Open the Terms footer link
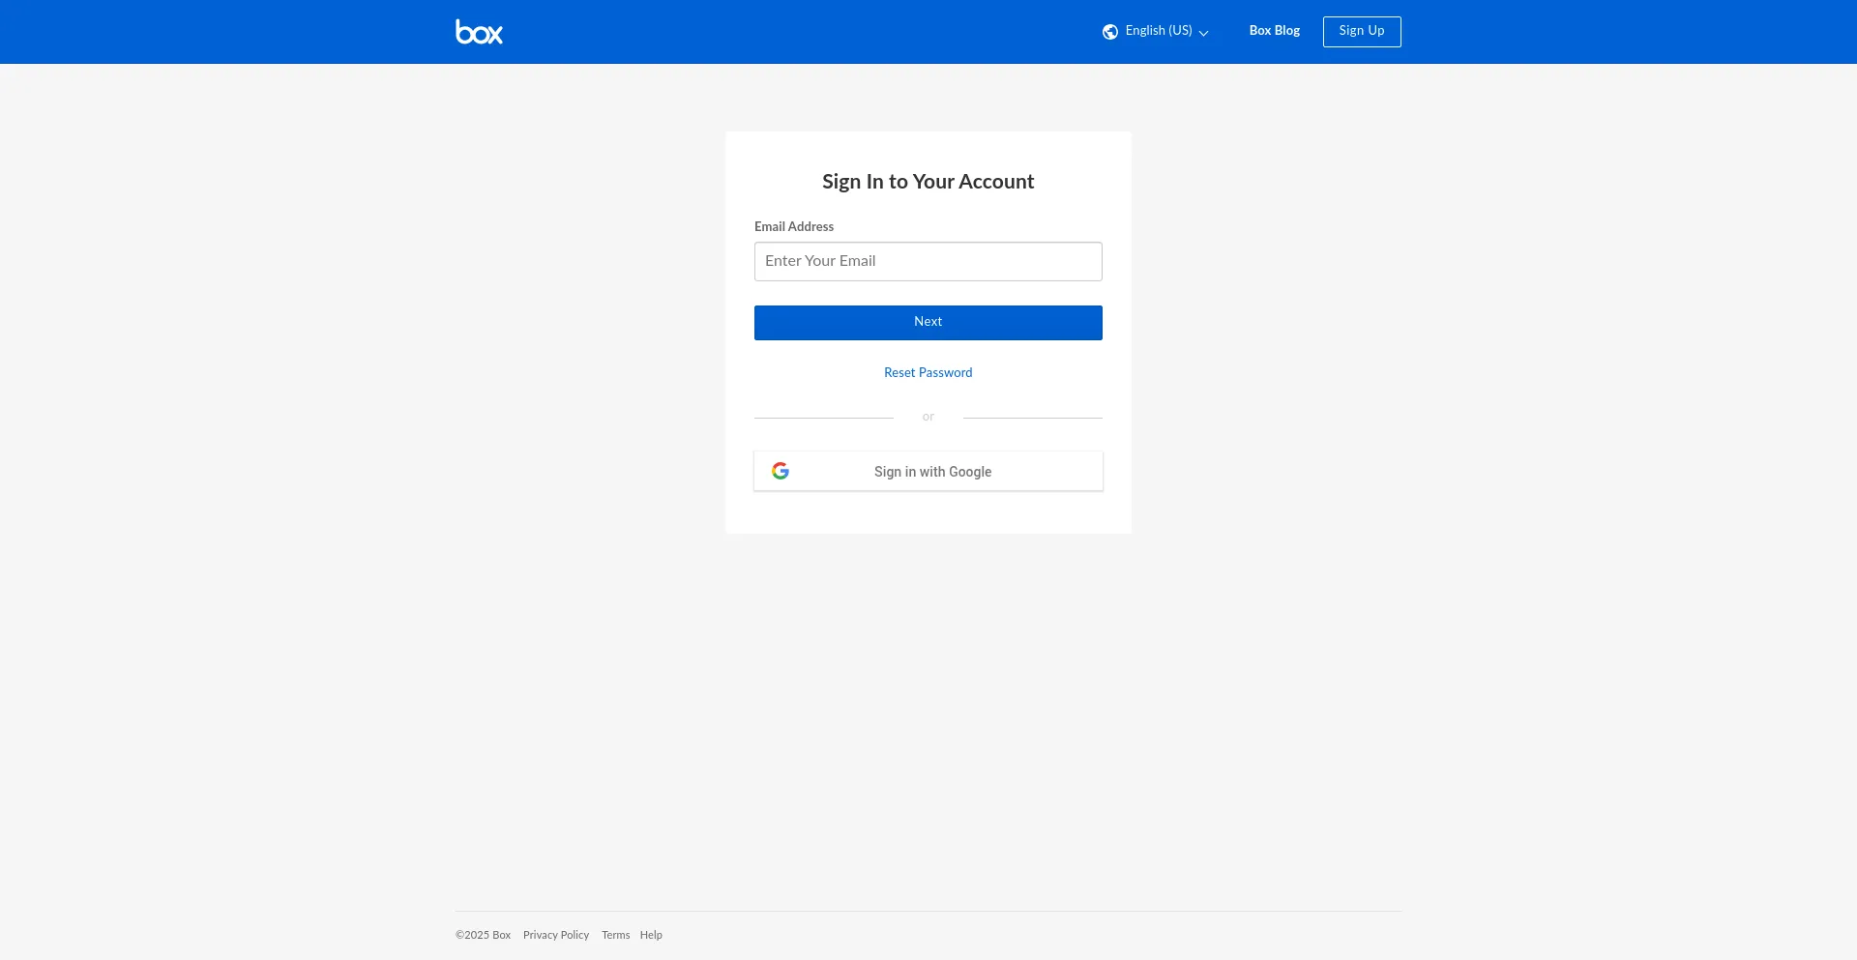The width and height of the screenshot is (1857, 960). (x=615, y=935)
